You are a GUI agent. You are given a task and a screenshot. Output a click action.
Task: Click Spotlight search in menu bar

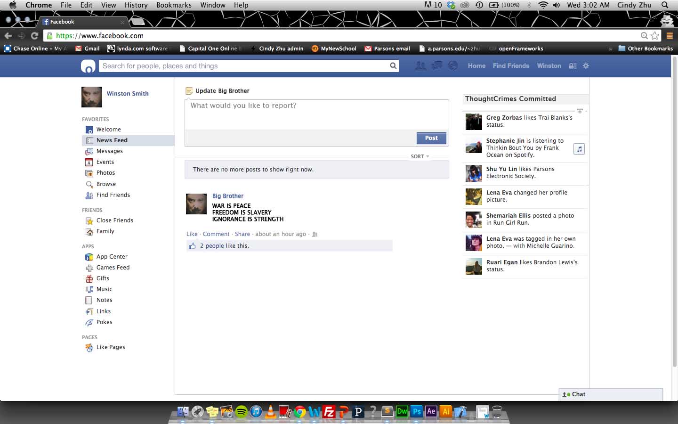point(665,5)
